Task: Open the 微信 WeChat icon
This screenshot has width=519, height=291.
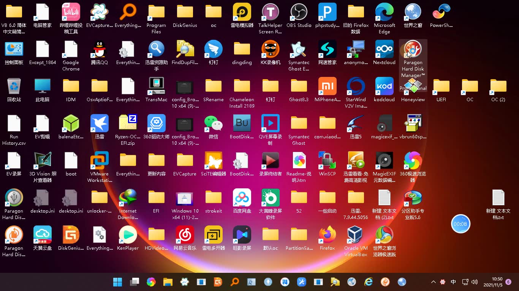Action: 214,127
